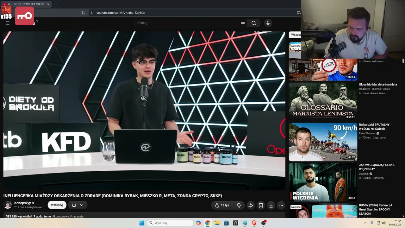Screen dimensions: 405x228
Task: Click the YouTube search magnifier button
Action: [x=254, y=23]
